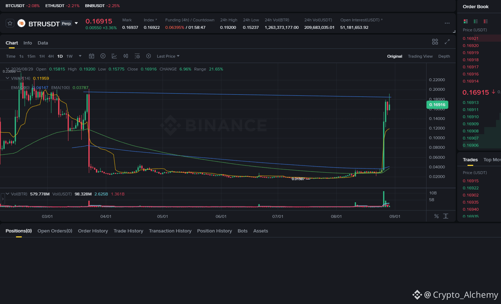This screenshot has width=501, height=304.
Task: Select the 1s timeframe
Action: point(21,56)
